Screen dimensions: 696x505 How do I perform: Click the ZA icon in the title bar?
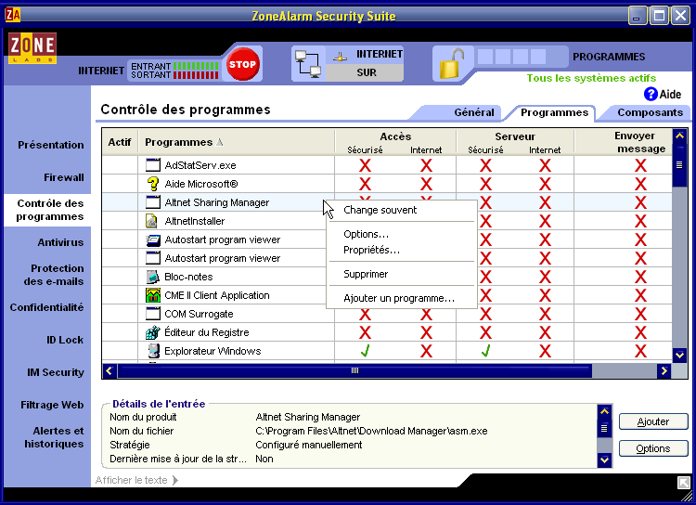click(13, 15)
